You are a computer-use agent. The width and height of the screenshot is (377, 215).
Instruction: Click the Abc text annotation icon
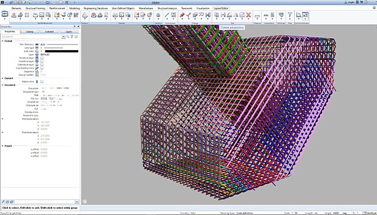[x=267, y=15]
